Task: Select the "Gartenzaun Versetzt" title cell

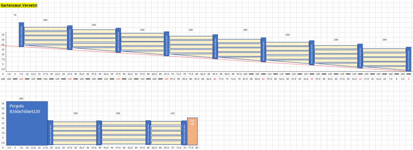Action: point(19,5)
